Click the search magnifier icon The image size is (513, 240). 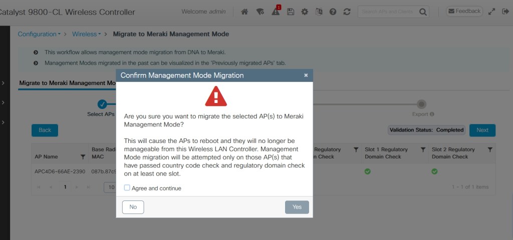pyautogui.click(x=423, y=11)
